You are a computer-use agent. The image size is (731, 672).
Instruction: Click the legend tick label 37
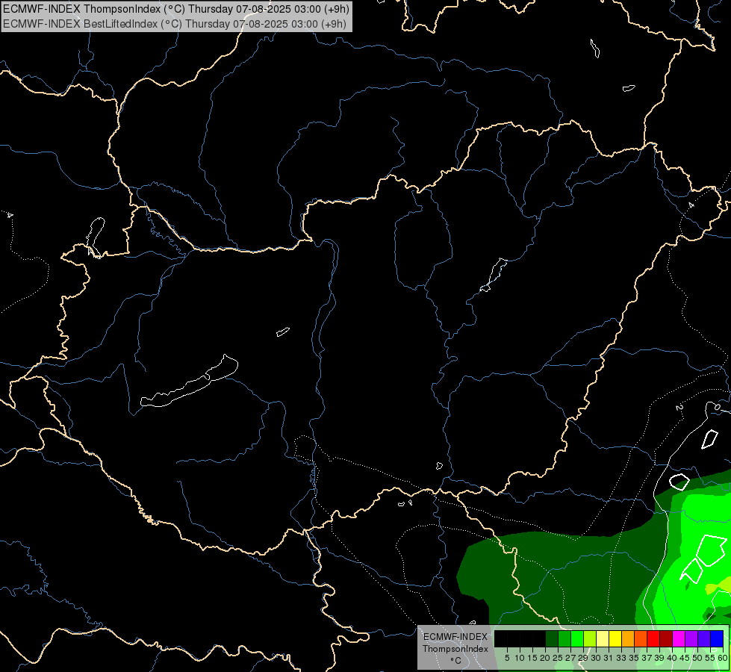click(647, 658)
